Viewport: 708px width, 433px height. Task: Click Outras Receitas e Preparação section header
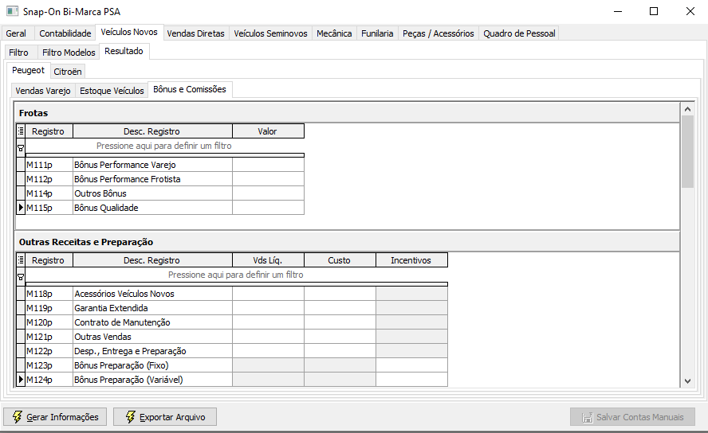tap(348, 241)
